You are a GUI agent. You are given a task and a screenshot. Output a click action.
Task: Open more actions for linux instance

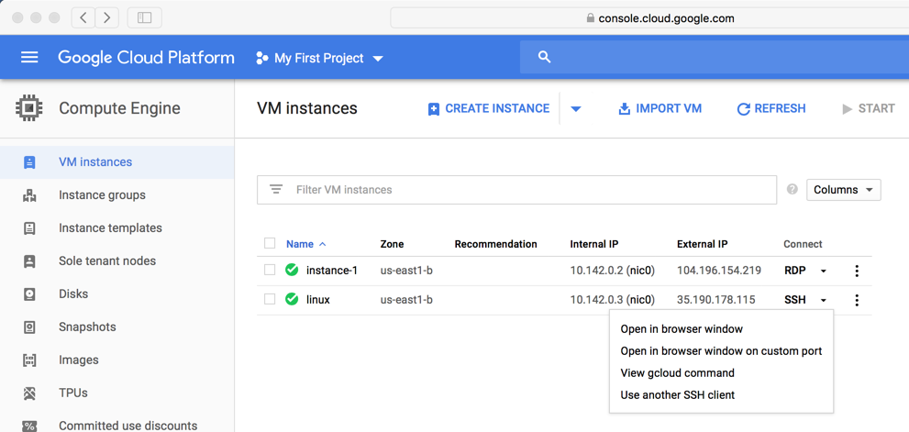(857, 300)
